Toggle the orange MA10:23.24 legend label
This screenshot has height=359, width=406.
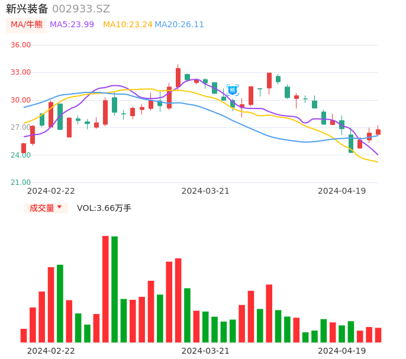pyautogui.click(x=128, y=25)
